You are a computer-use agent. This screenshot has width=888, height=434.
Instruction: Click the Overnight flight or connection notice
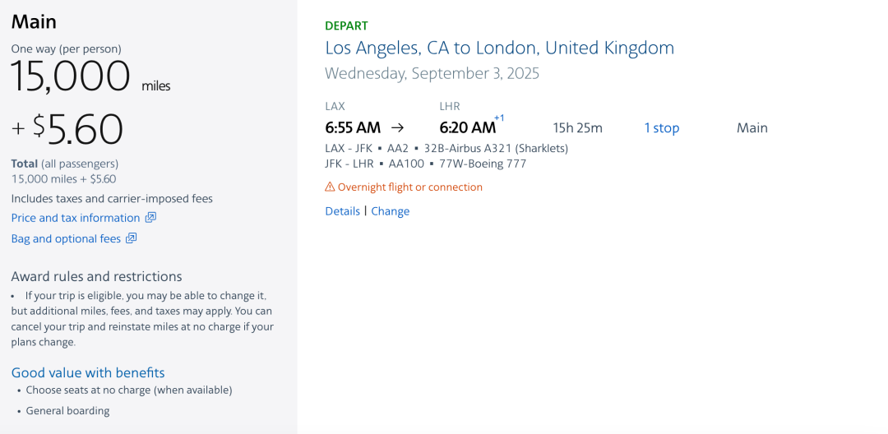coord(409,187)
